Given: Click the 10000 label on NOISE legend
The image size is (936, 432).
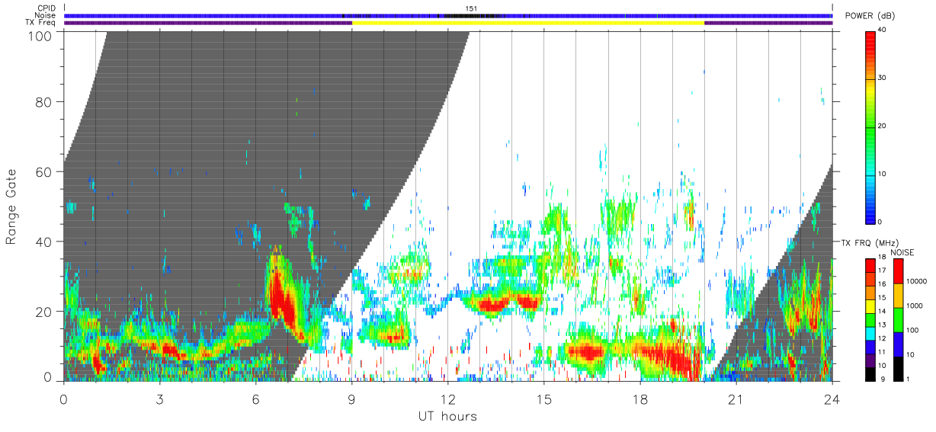Looking at the screenshot, I should tap(918, 281).
